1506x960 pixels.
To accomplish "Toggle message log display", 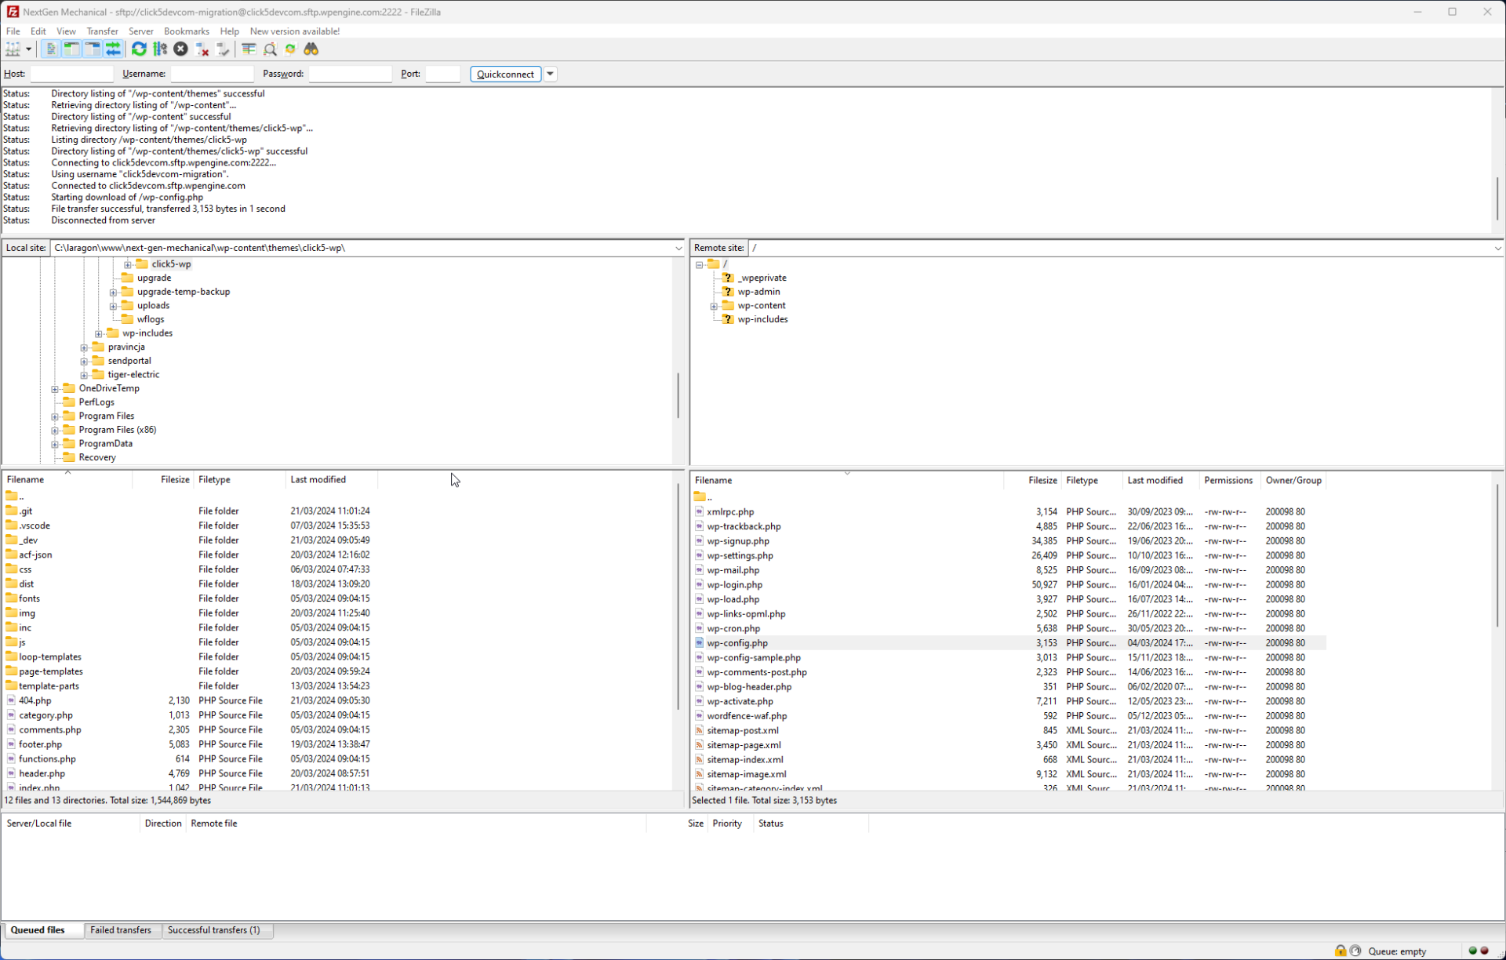I will (x=50, y=49).
